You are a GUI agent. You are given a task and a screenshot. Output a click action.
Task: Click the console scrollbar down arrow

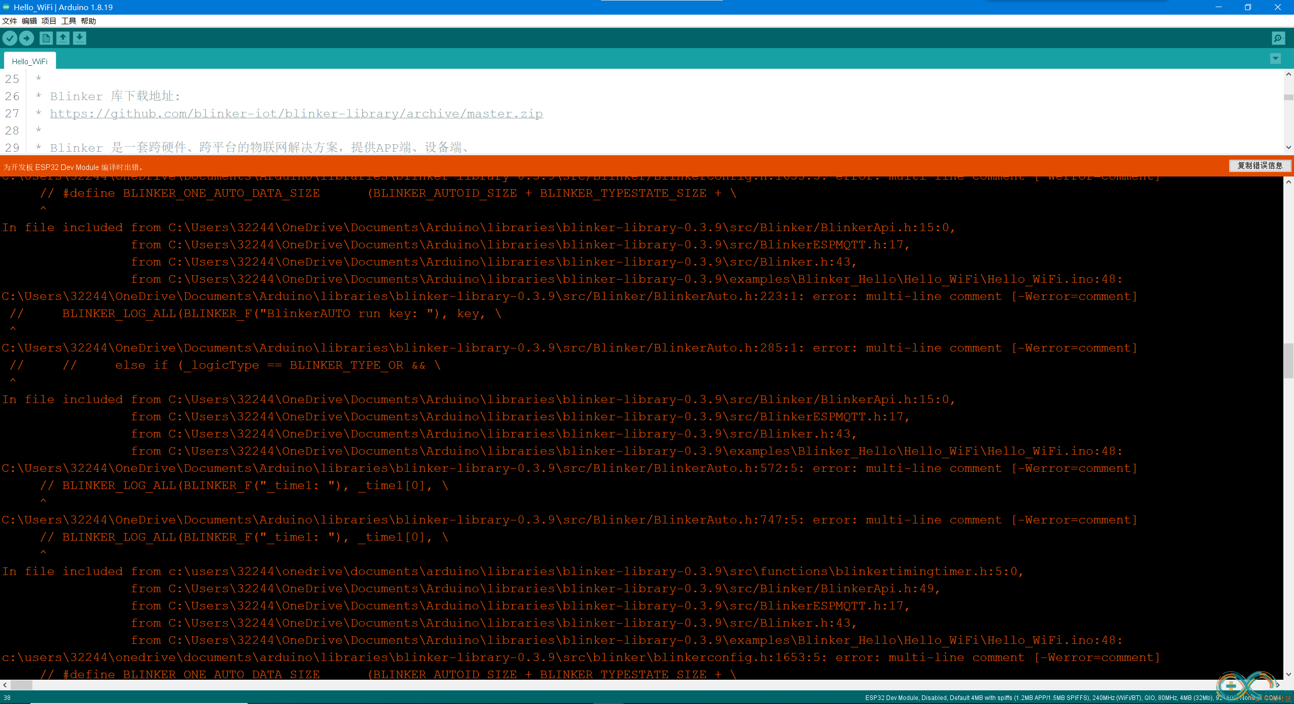pos(1288,674)
